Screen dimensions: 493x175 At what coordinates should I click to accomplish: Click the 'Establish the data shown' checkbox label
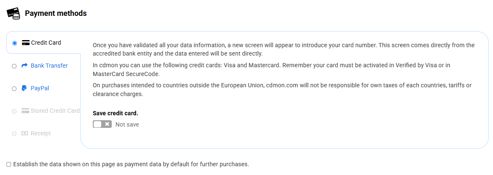click(x=131, y=164)
